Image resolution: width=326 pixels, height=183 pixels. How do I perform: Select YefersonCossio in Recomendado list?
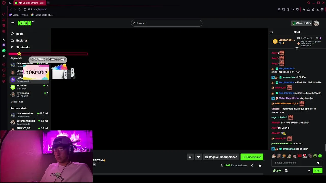(x=29, y=122)
